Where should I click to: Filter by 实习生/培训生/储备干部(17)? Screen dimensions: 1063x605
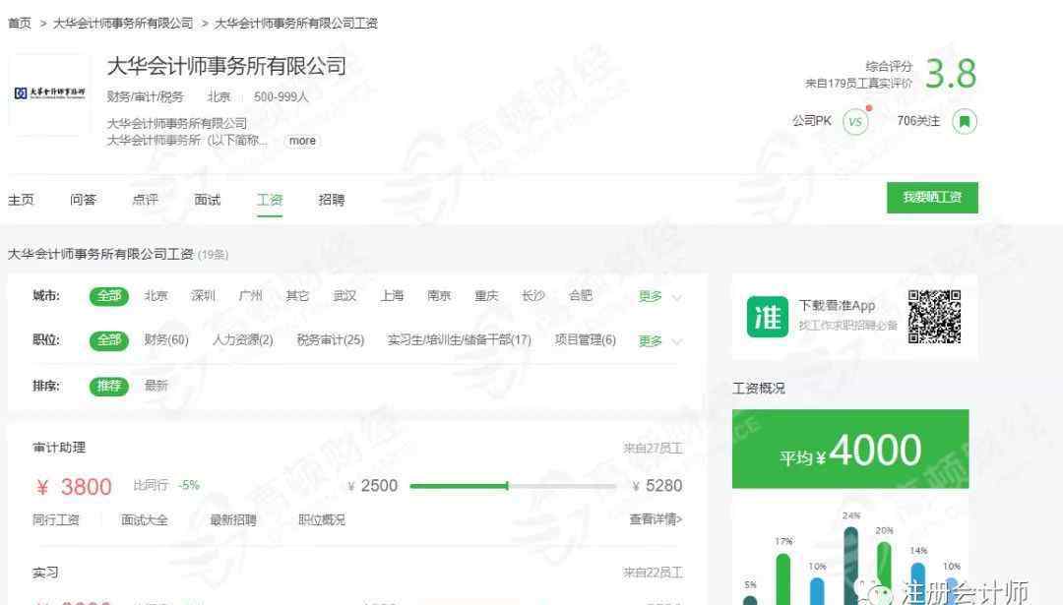459,340
